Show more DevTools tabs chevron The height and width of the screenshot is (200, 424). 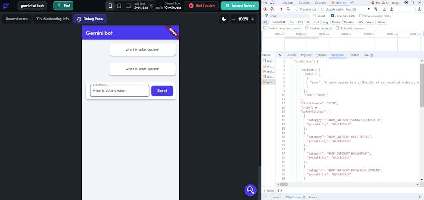[352, 3]
